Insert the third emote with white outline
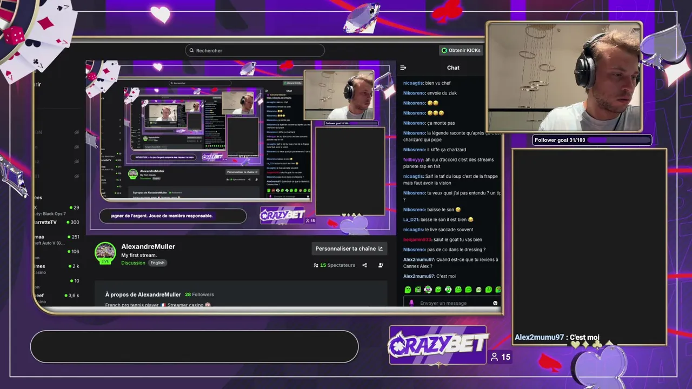 pyautogui.click(x=428, y=290)
